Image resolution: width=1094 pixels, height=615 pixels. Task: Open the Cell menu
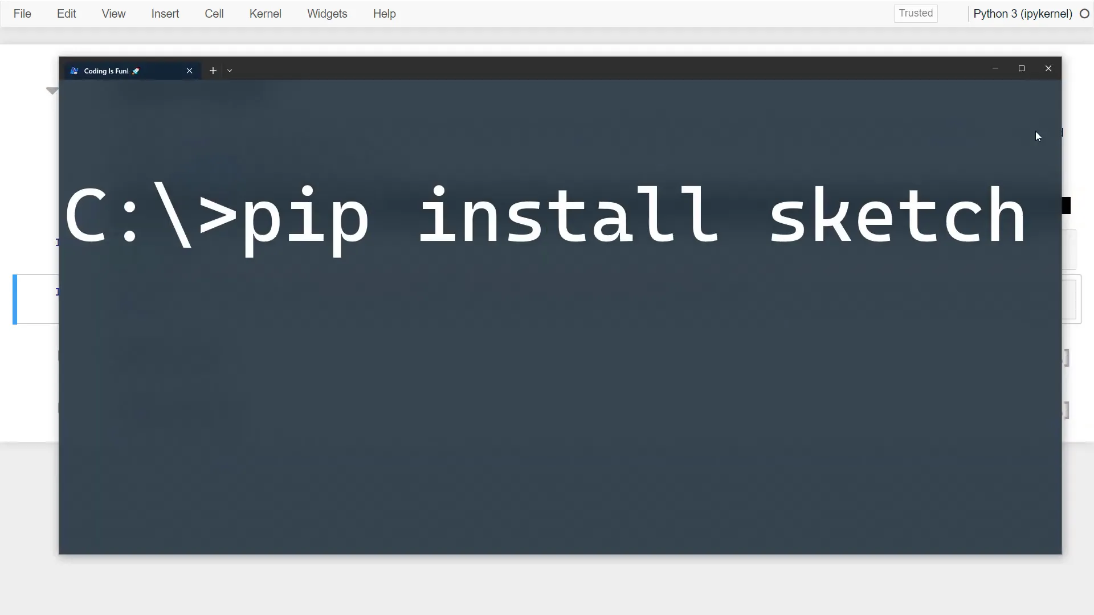(x=214, y=14)
